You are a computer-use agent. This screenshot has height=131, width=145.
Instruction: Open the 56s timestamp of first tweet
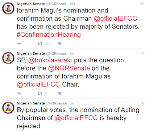click(x=72, y=4)
